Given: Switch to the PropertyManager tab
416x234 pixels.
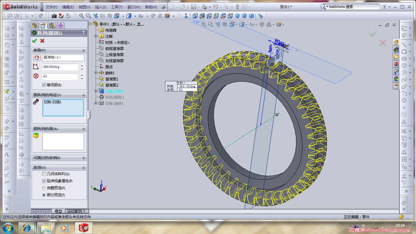Looking at the screenshot, I should coord(43,26).
